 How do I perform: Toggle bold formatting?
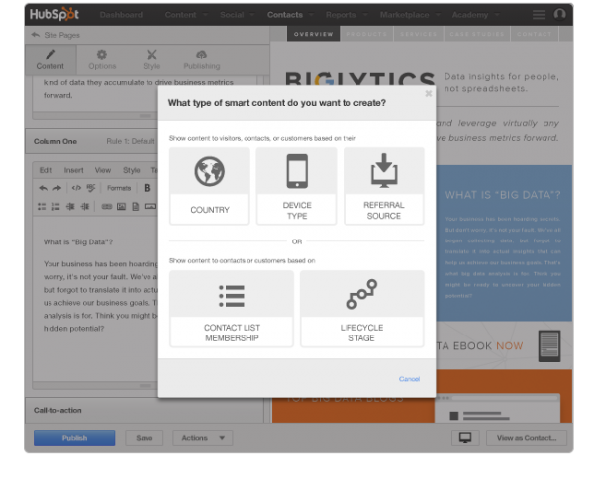point(148,188)
